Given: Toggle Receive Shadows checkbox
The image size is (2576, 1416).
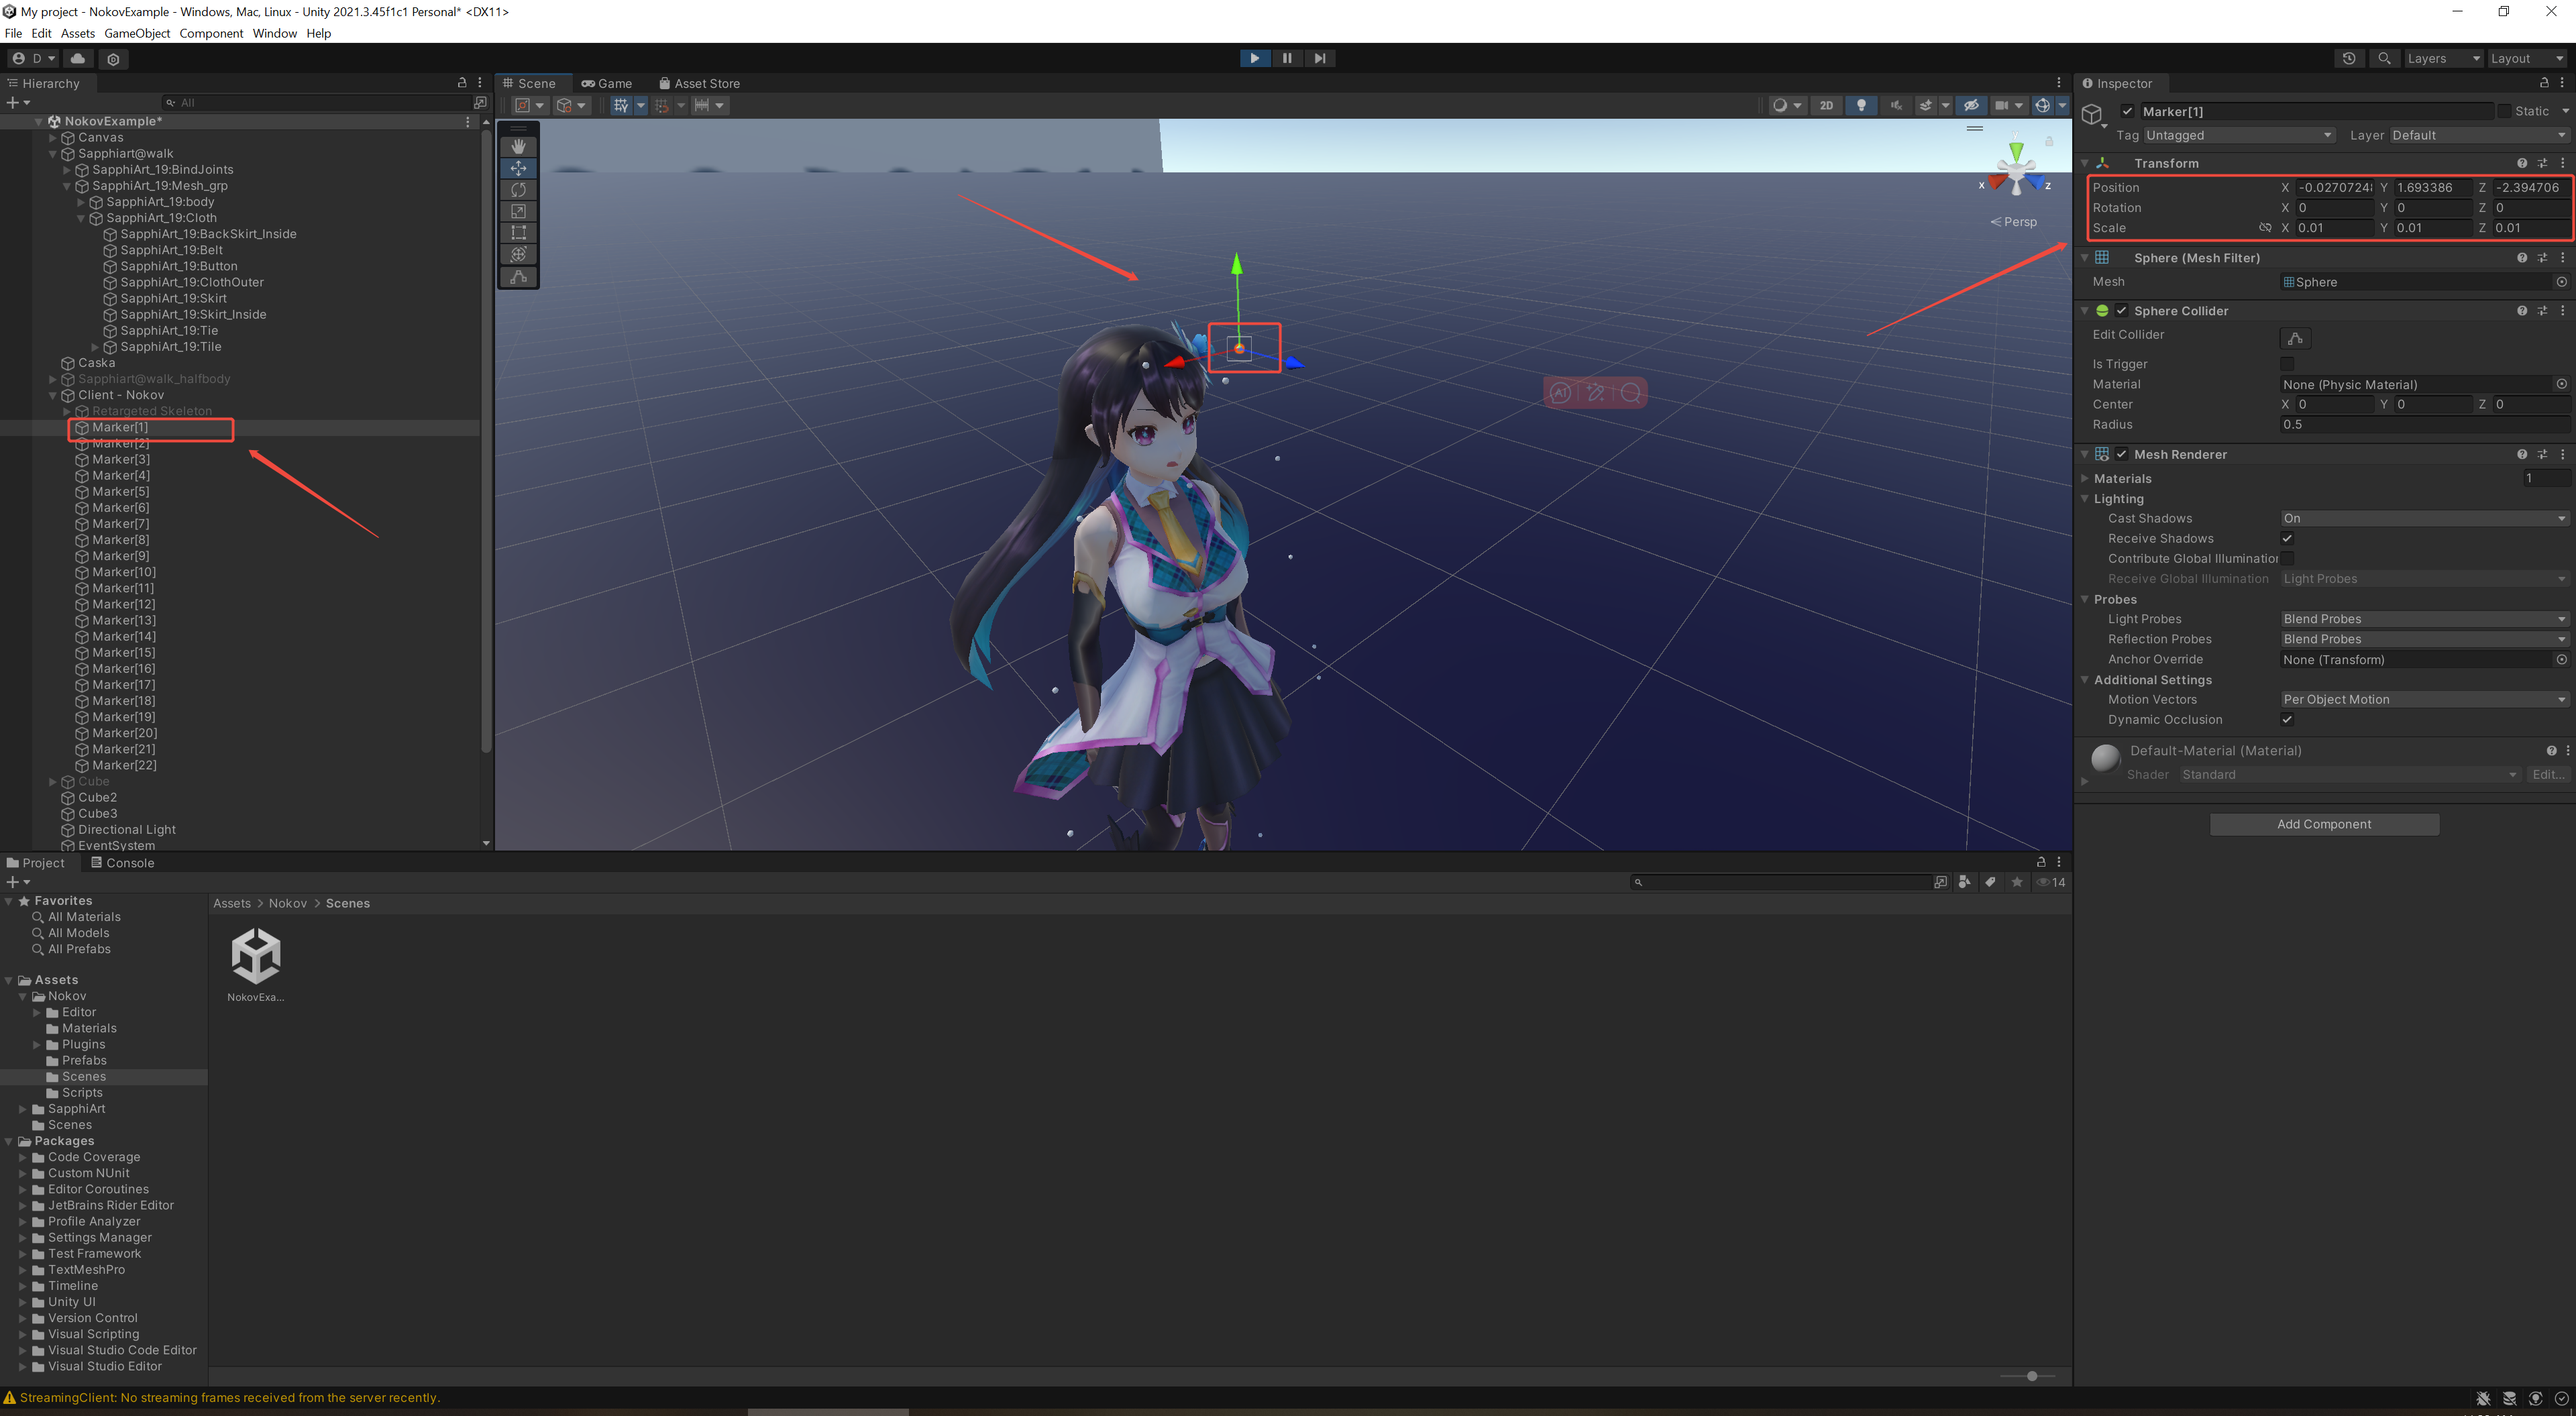Looking at the screenshot, I should 2287,538.
